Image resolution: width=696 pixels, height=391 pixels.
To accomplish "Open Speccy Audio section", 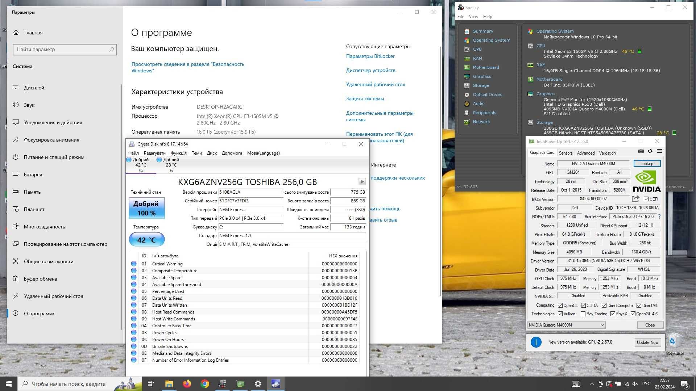I will point(478,104).
